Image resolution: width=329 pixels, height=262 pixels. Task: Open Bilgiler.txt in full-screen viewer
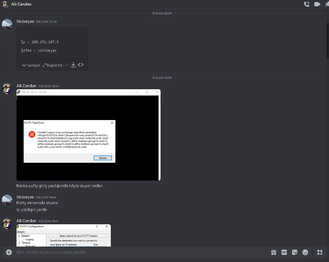(45, 65)
